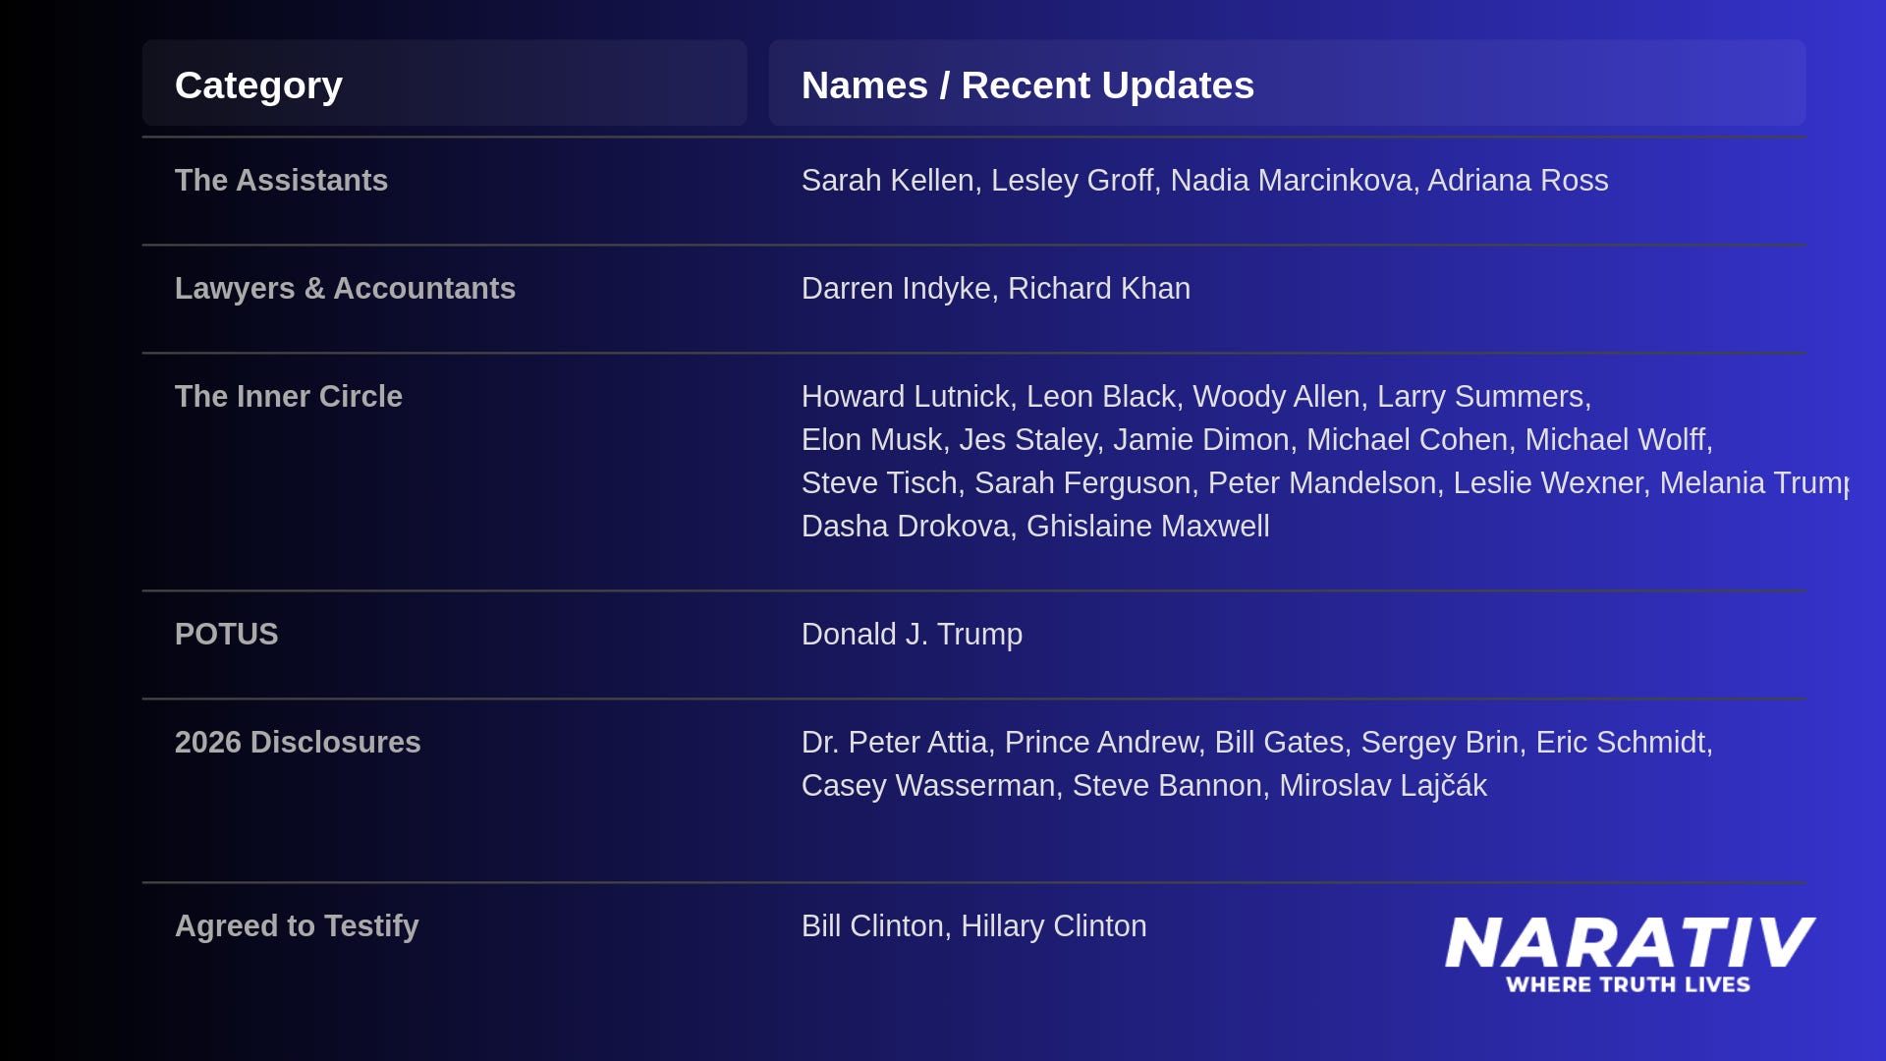The width and height of the screenshot is (1886, 1061).
Task: Click the NARATIV logo
Action: [x=1629, y=943]
